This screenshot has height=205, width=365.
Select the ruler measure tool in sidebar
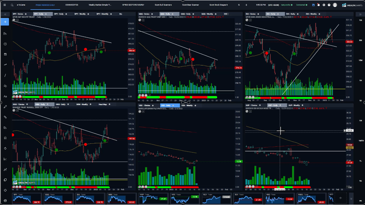tap(5, 117)
